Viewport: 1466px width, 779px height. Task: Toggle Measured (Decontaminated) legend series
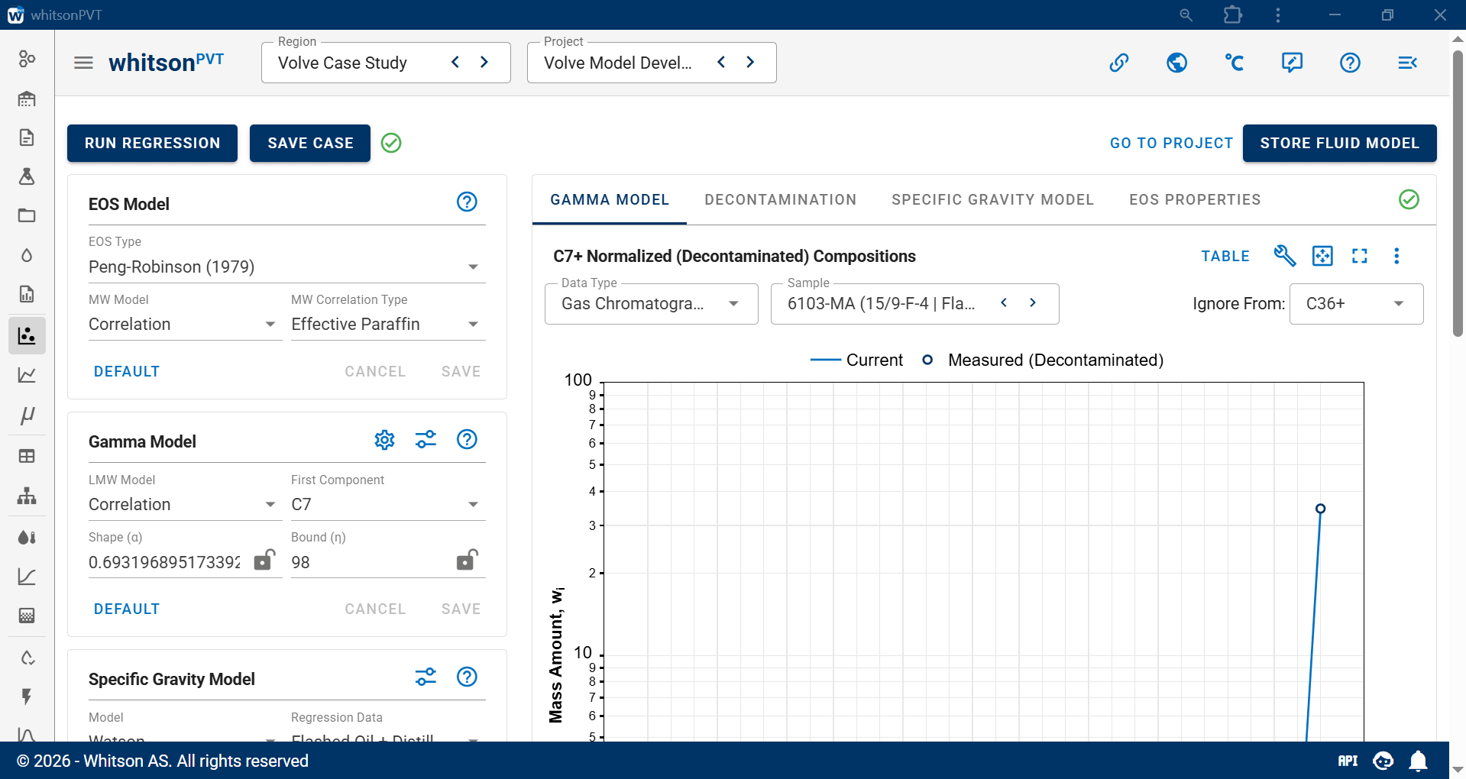[1043, 360]
